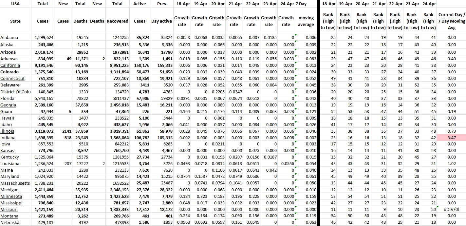The image size is (466, 226).
Task: Open the Minnesota hyperlink
Action: pyautogui.click(x=11, y=197)
